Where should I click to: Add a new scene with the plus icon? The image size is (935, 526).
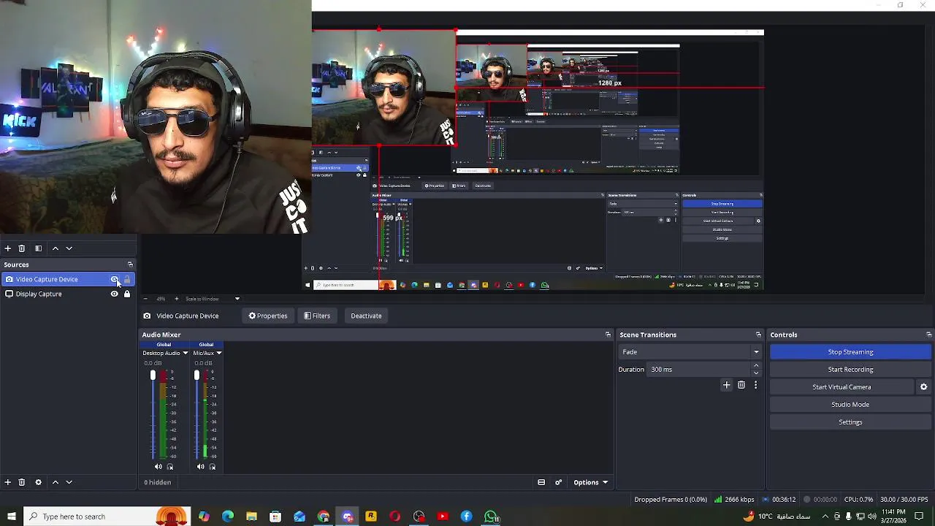point(7,248)
